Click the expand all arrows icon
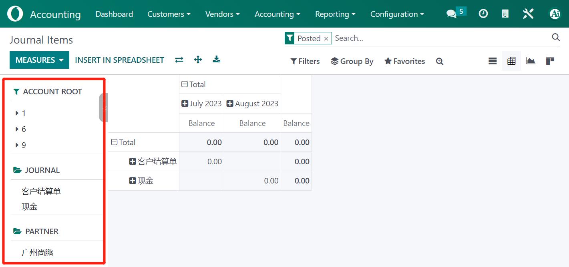Screen dimensions: 569x267 (x=198, y=60)
